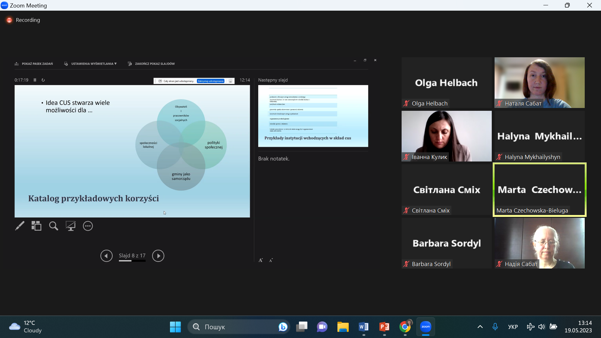The image size is (601, 338).
Task: Click the next slide preview thumbnail
Action: (x=313, y=116)
